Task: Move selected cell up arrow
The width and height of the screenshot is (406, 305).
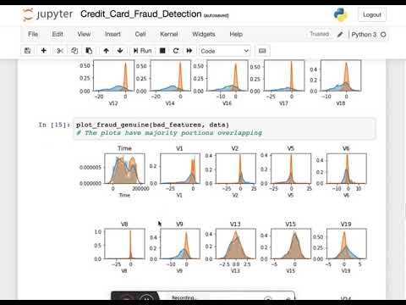Action: point(106,51)
